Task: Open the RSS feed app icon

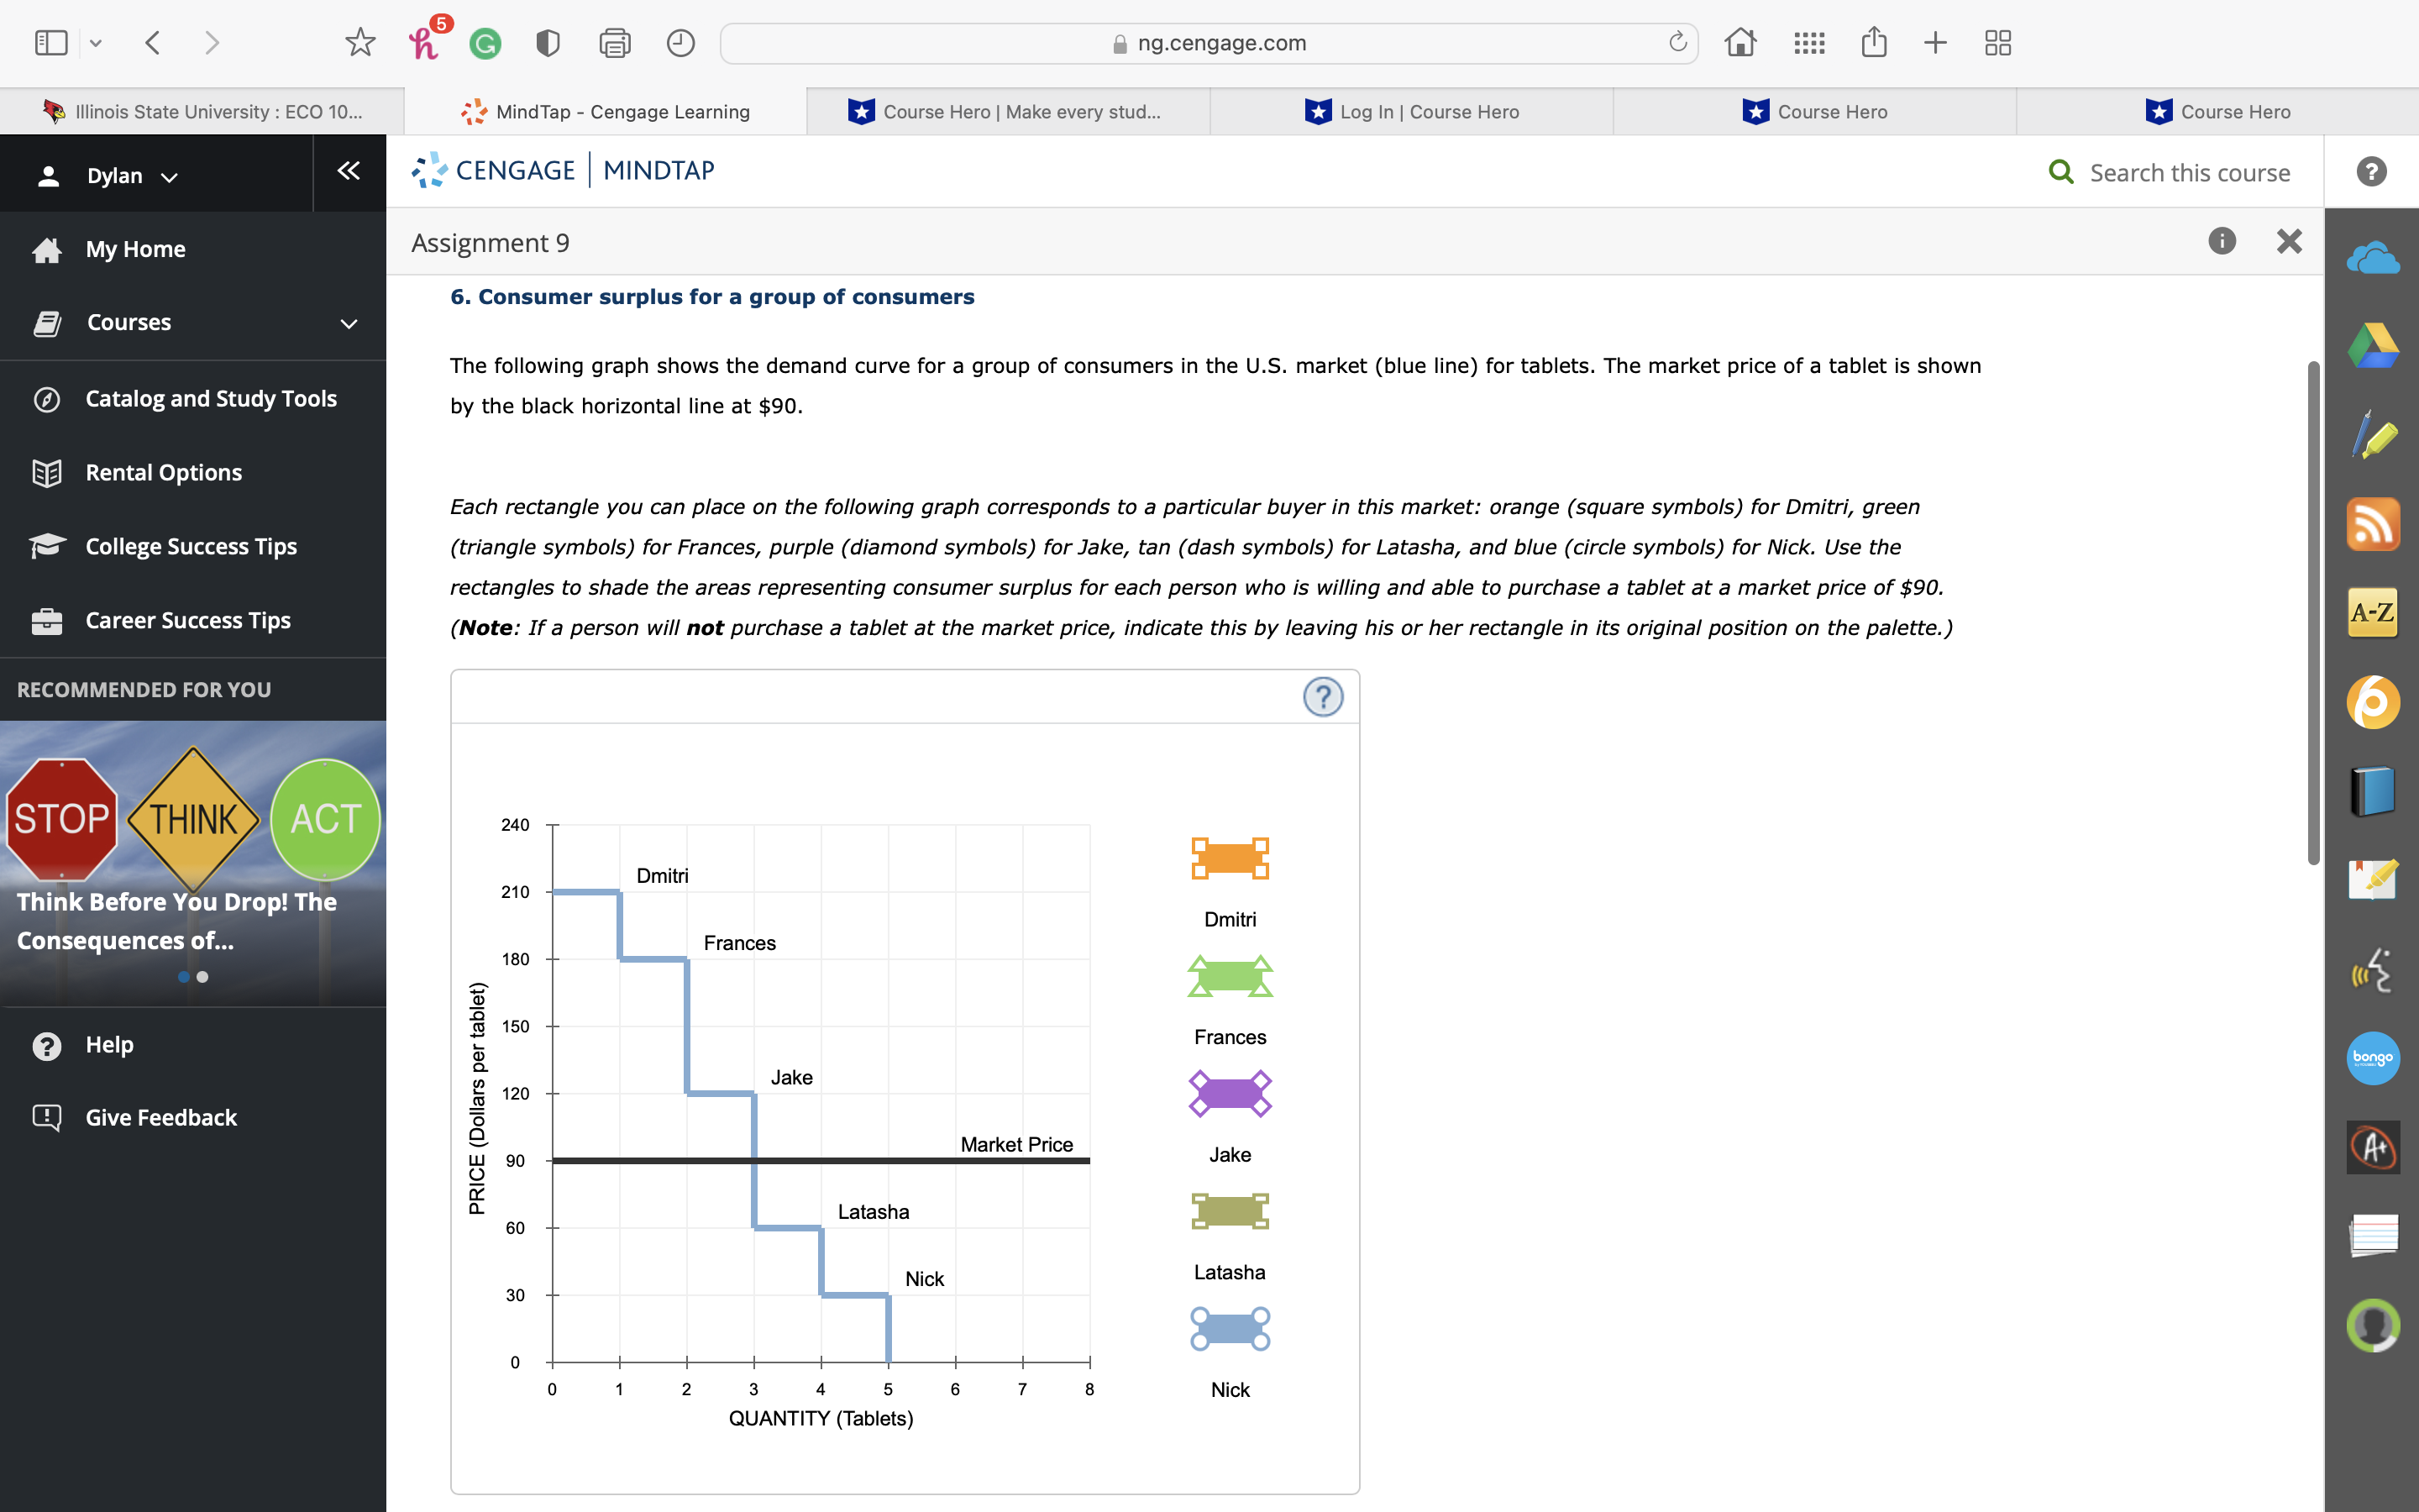Action: [2372, 524]
